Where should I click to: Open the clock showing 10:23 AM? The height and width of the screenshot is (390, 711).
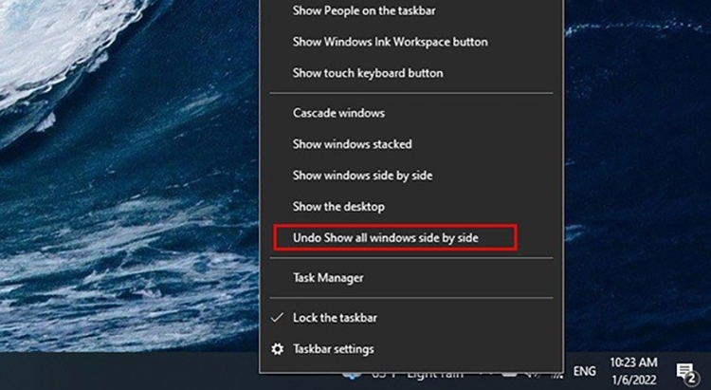click(634, 362)
